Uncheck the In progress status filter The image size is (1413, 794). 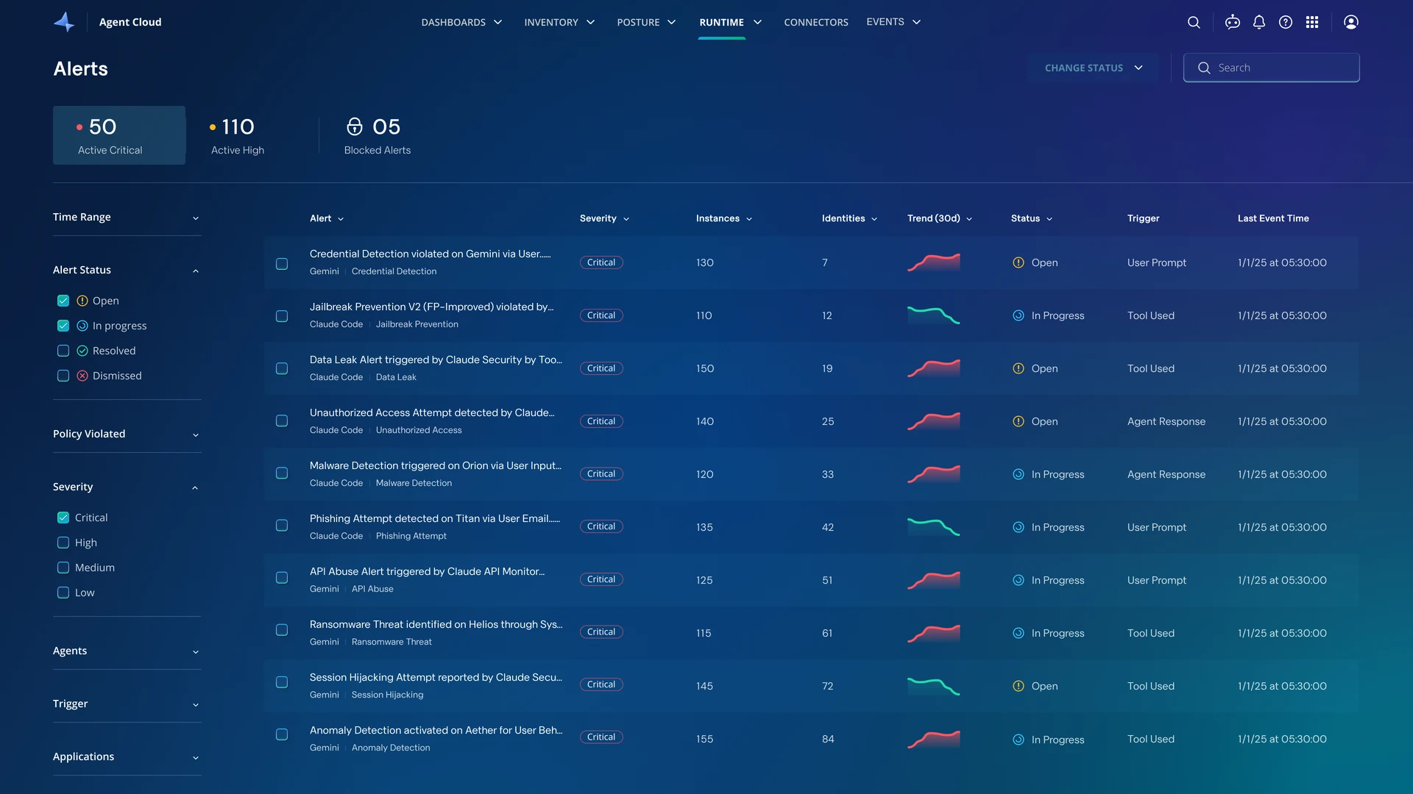pyautogui.click(x=63, y=326)
